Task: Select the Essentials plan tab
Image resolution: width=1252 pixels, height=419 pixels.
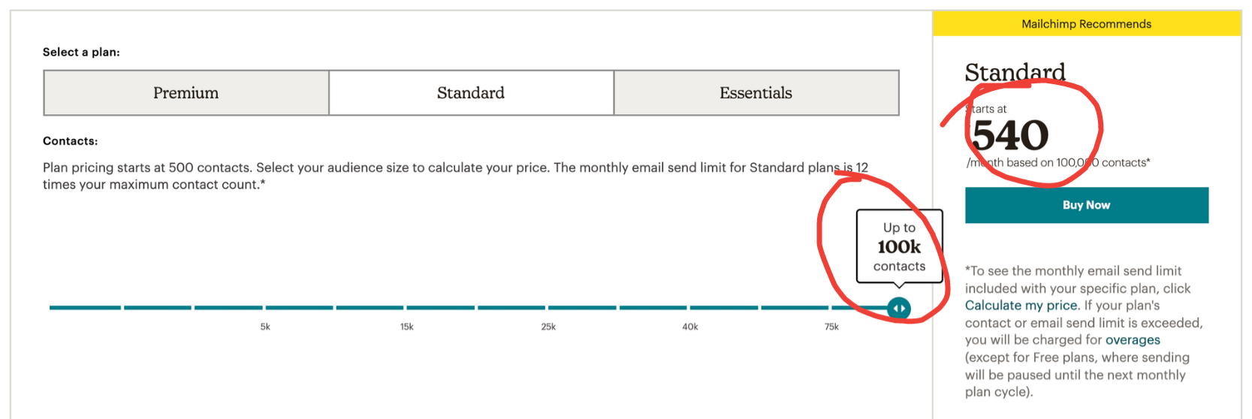Action: click(x=756, y=93)
